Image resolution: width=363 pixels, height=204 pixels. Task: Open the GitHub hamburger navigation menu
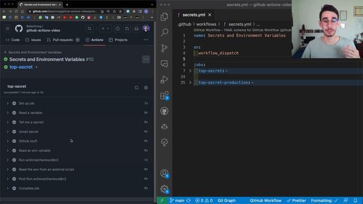(x=7, y=29)
